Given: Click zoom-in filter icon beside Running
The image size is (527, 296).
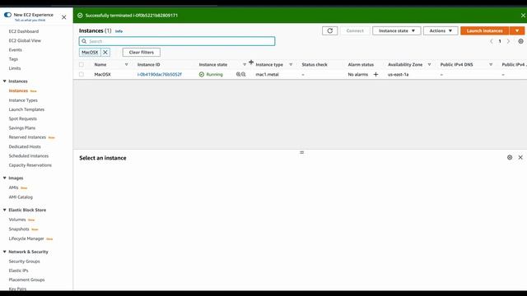Looking at the screenshot, I should pyautogui.click(x=238, y=75).
